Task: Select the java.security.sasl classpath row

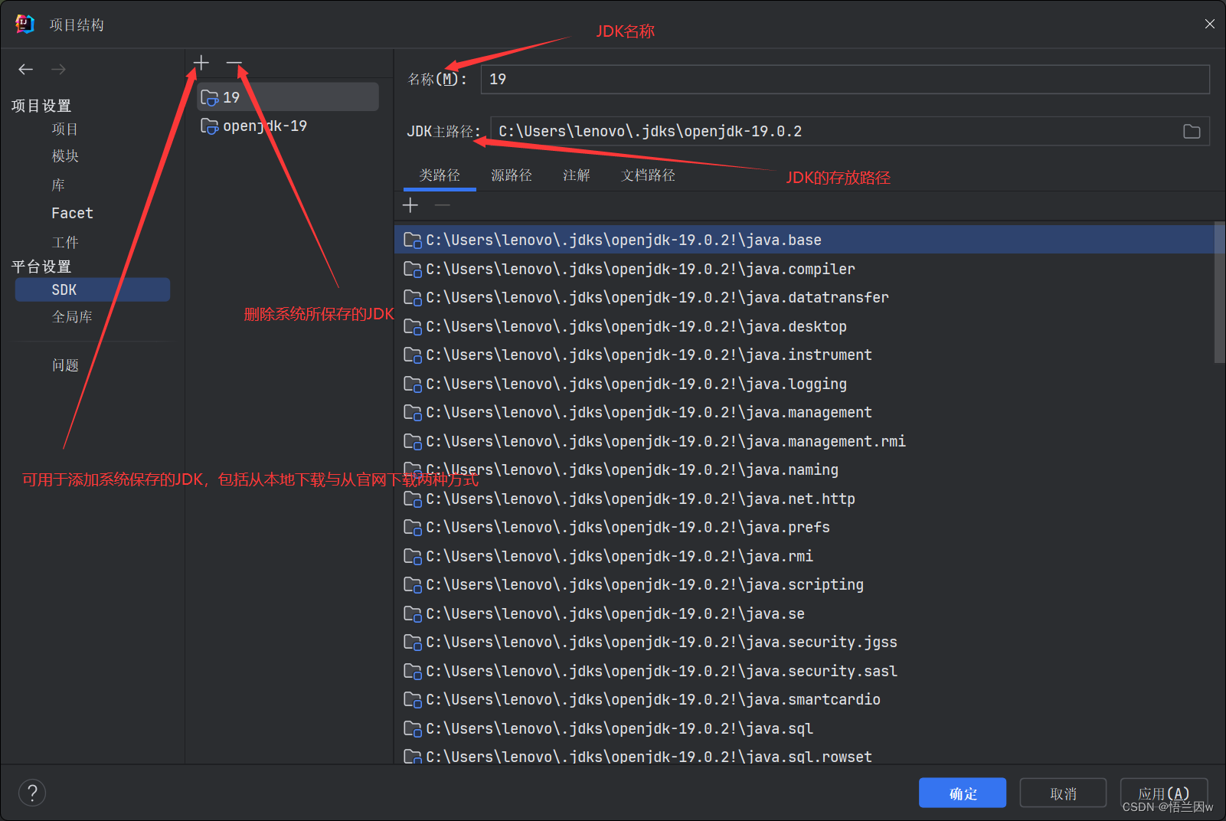Action: click(x=804, y=671)
